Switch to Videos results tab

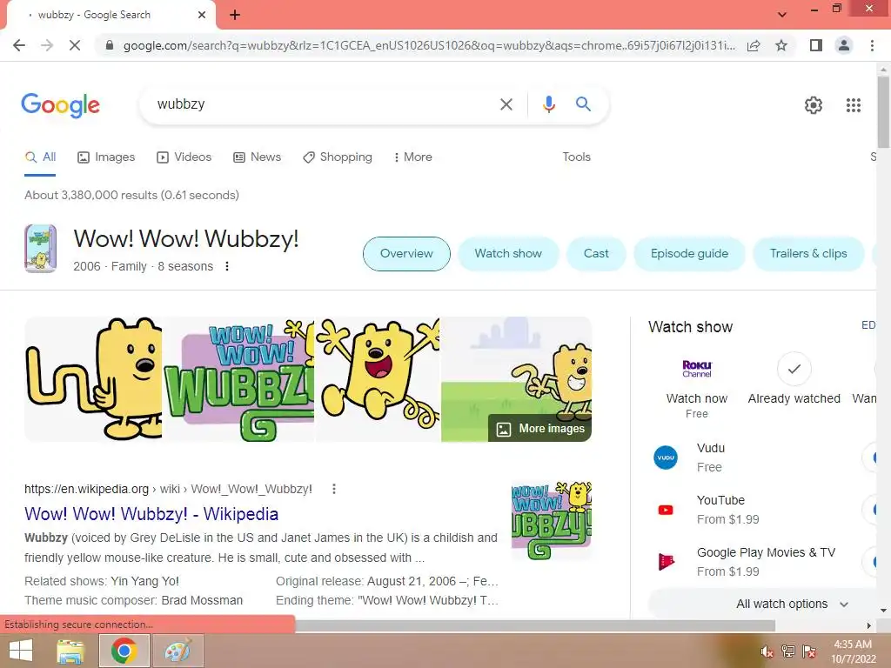pos(184,157)
